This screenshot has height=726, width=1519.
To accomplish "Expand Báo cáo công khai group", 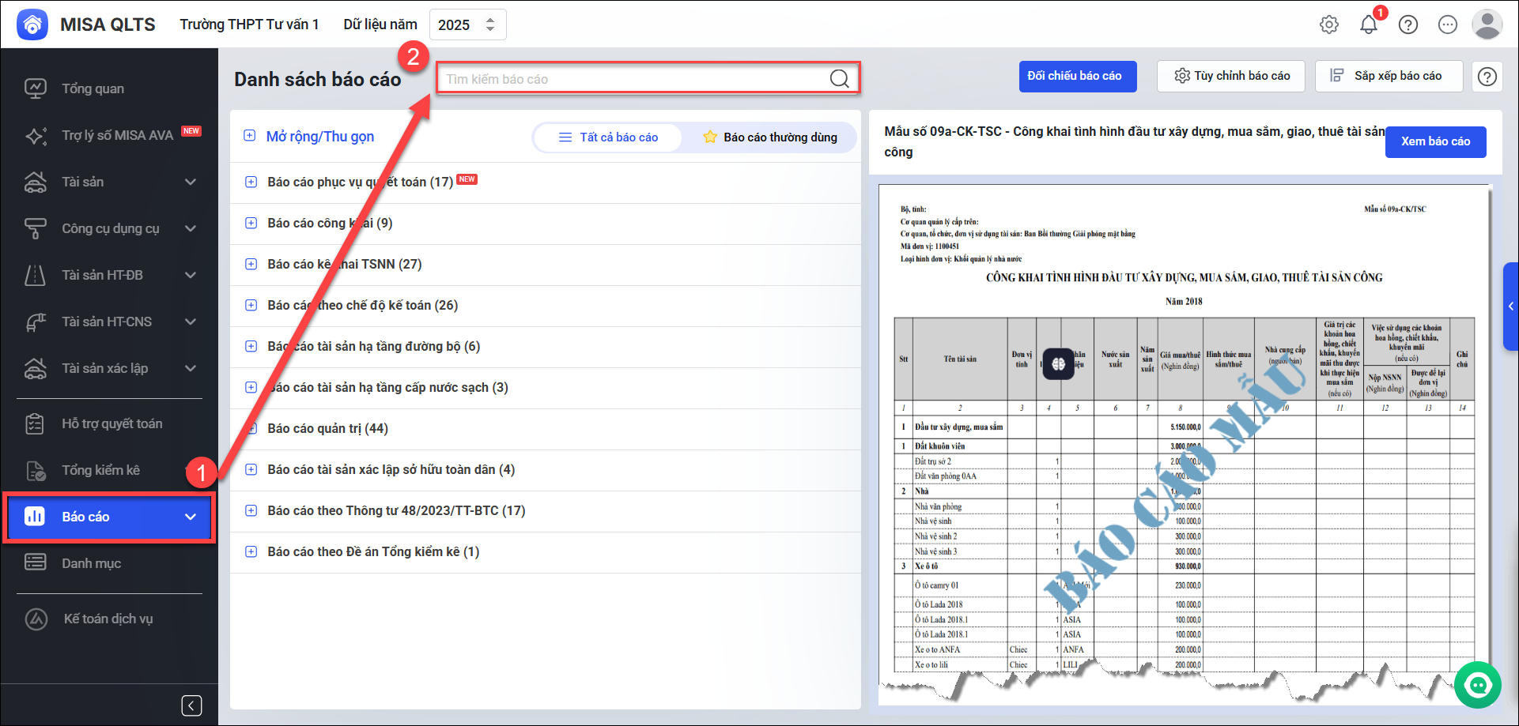I will pos(251,223).
